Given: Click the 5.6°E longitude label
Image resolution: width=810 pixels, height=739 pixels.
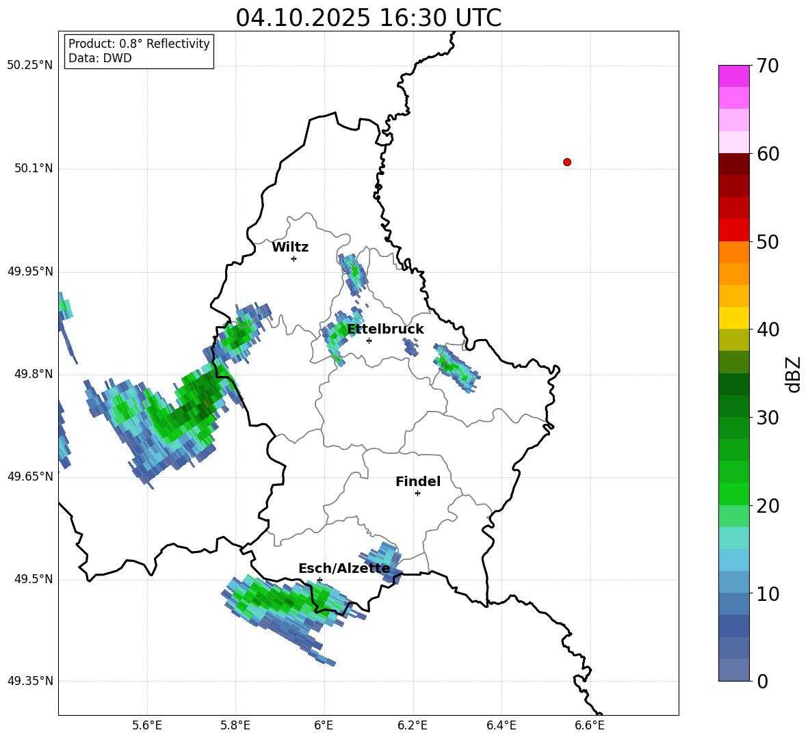Looking at the screenshot, I should coord(147,725).
